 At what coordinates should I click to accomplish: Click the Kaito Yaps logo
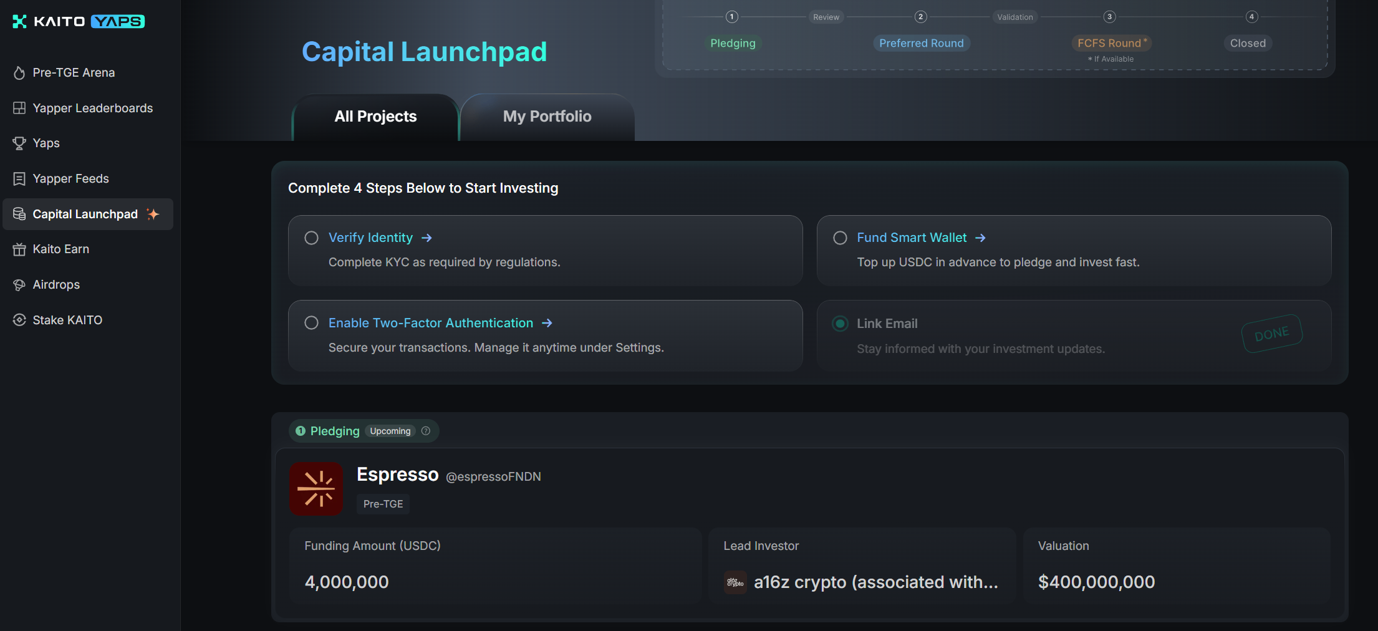pos(79,21)
